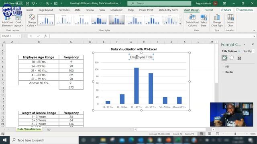Click into the formula bar
257x144 pixels.
point(151,36)
